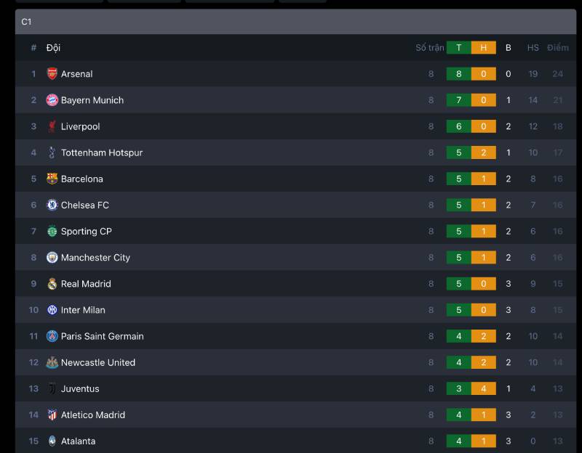
Task: Click the Arsenal club crest icon
Action: pyautogui.click(x=52, y=74)
